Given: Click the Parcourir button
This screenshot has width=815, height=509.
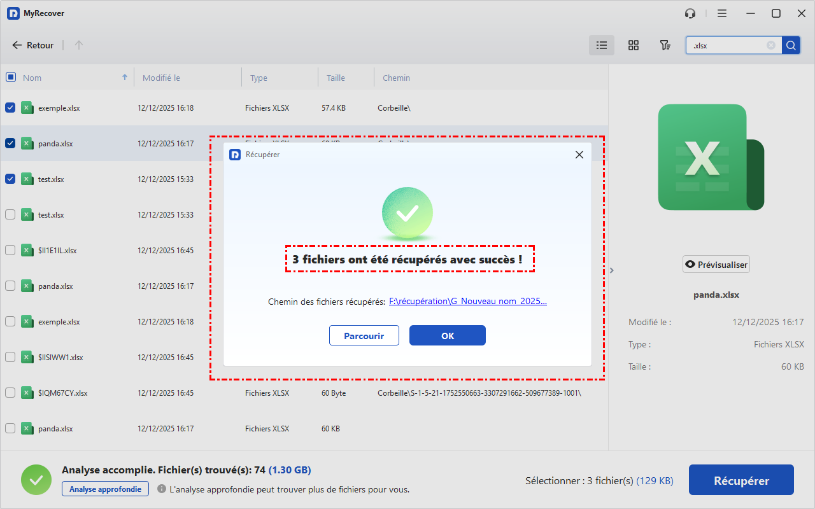Looking at the screenshot, I should [364, 335].
